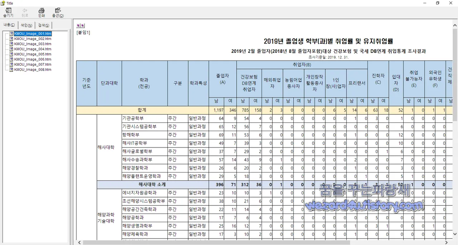This screenshot has width=458, height=245.
Task: Open KMOU_Image_001.htm in the tree
Action: click(33, 34)
